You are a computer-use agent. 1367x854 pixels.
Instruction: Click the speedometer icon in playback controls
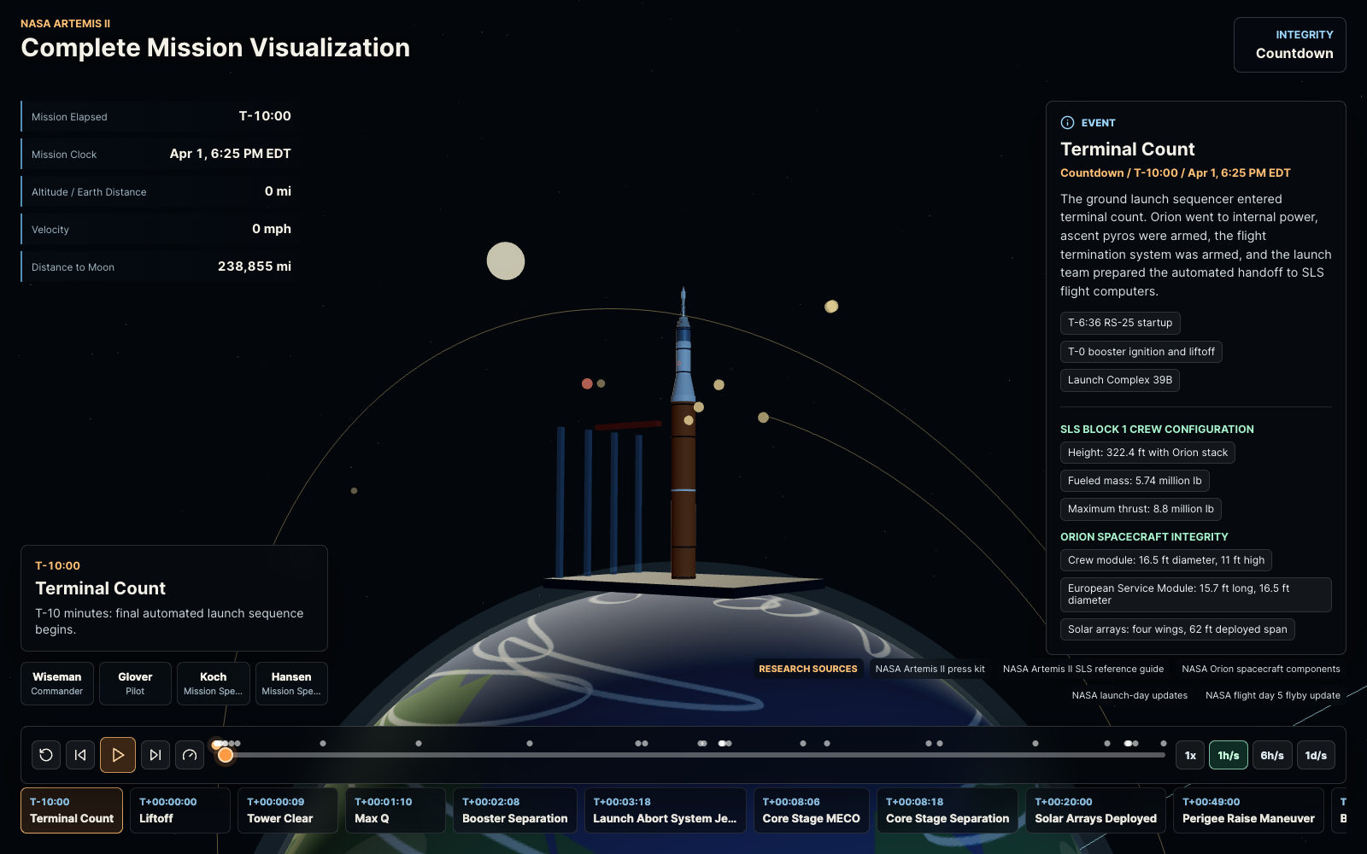click(x=190, y=755)
